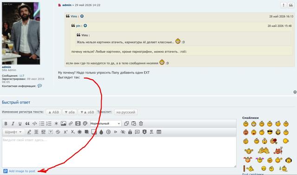Insert a code block
This screenshot has height=175, width=297.
pos(34,123)
